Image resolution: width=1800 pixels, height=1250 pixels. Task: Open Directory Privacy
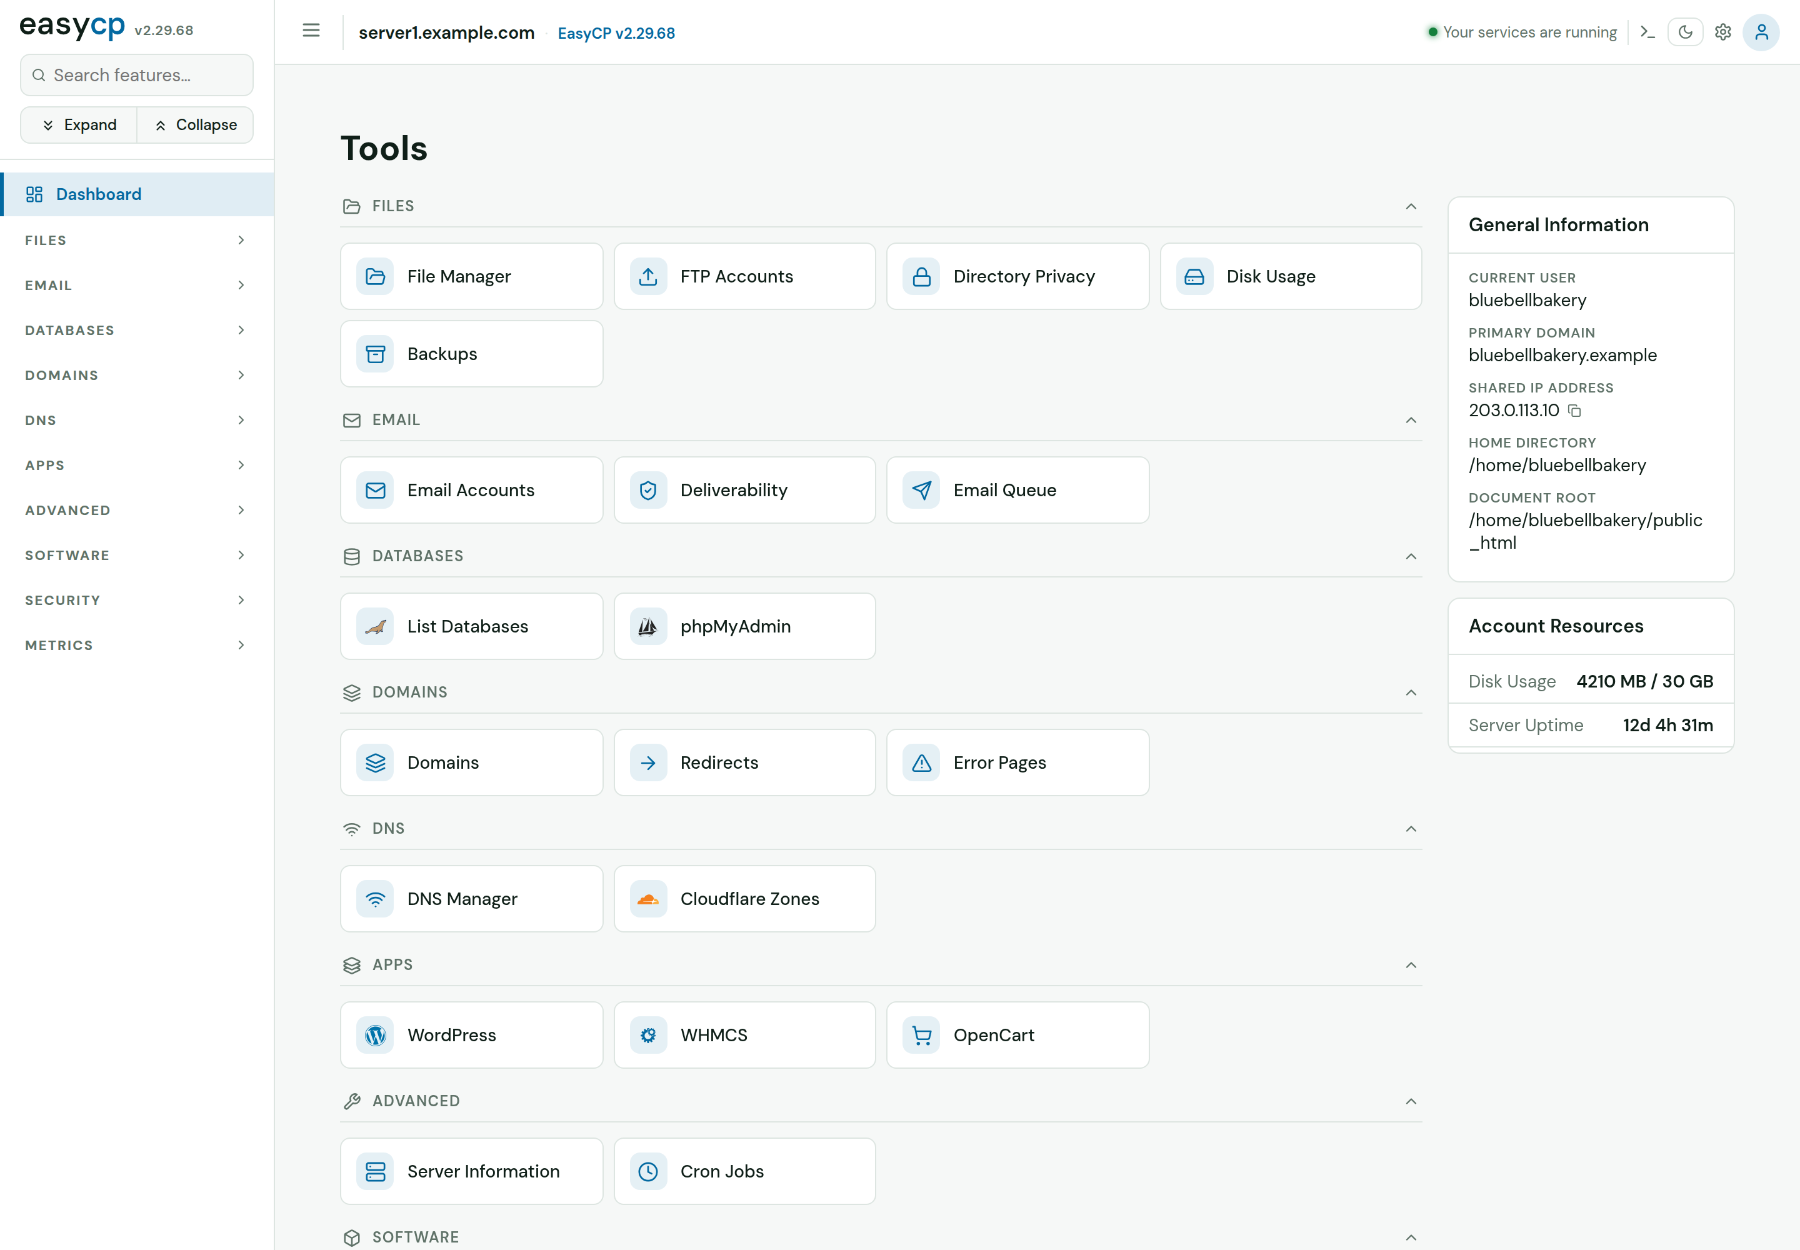(1017, 276)
